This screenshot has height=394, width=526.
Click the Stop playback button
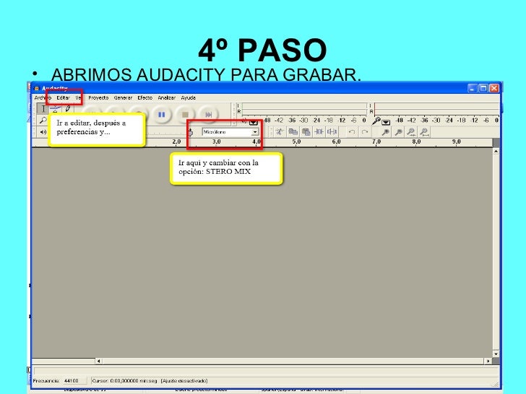click(185, 115)
